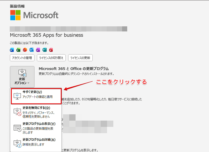Click the ライセンスの切り替え button

[52, 58]
